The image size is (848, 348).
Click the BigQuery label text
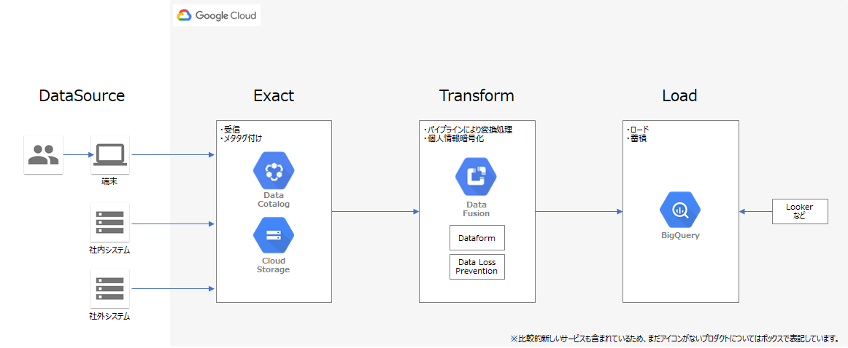click(680, 236)
